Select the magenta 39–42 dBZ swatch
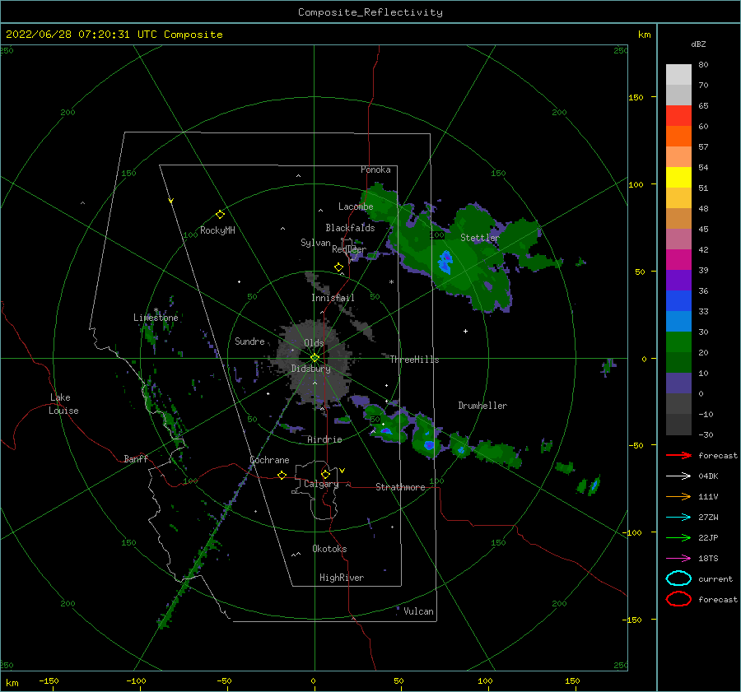The image size is (741, 692). [x=678, y=260]
